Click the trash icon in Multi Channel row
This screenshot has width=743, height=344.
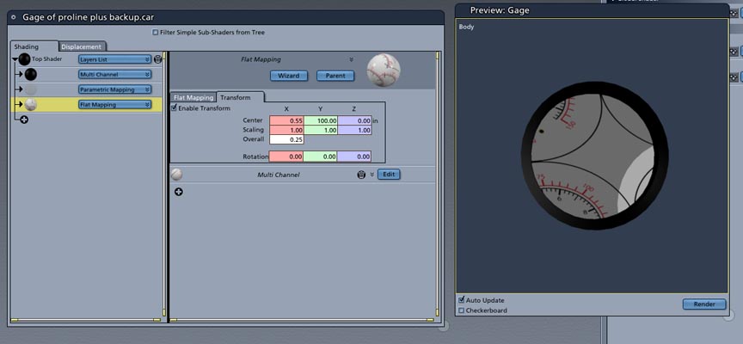pos(361,175)
